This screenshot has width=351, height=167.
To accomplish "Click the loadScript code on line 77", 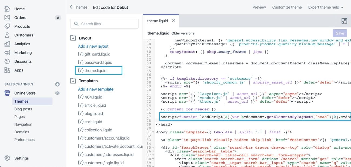I will click(x=255, y=117).
